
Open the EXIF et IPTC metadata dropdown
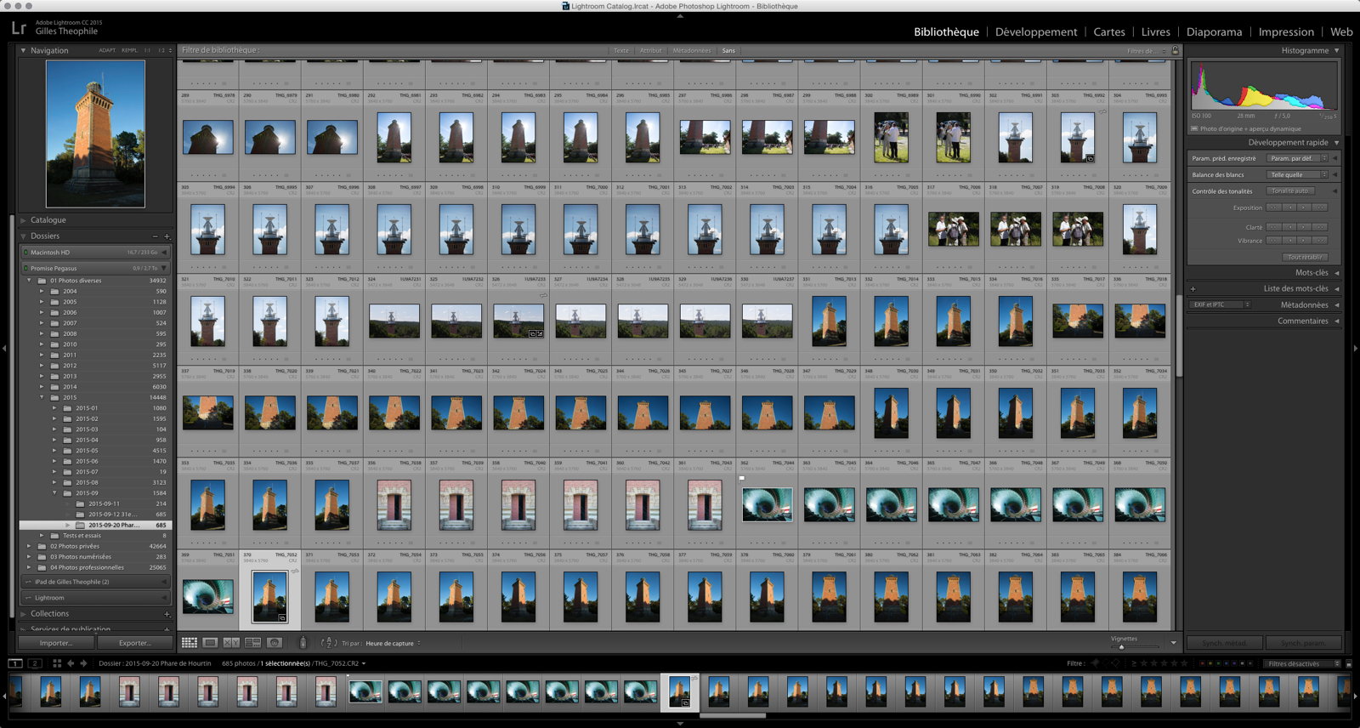tap(1220, 304)
